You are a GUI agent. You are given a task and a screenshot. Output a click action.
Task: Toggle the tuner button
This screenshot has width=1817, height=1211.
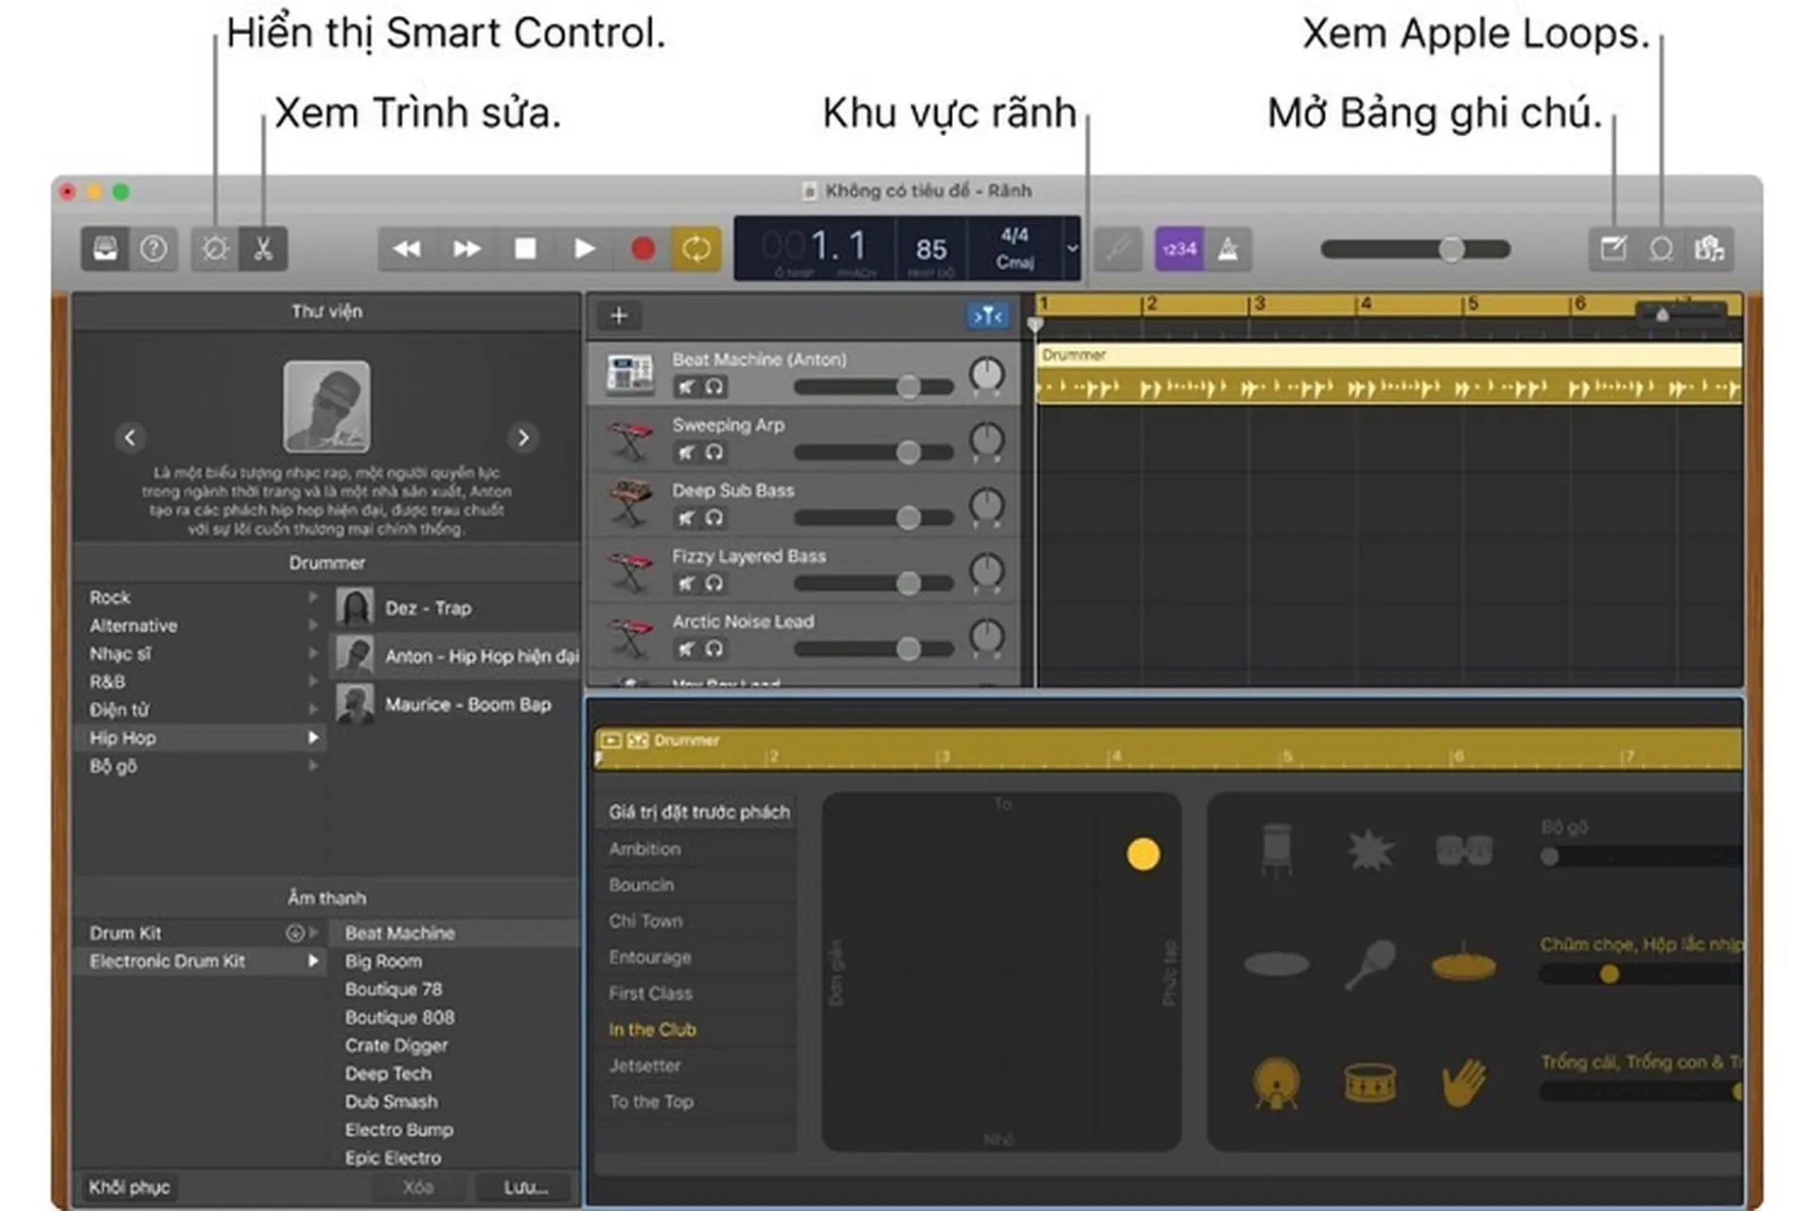coord(1119,249)
